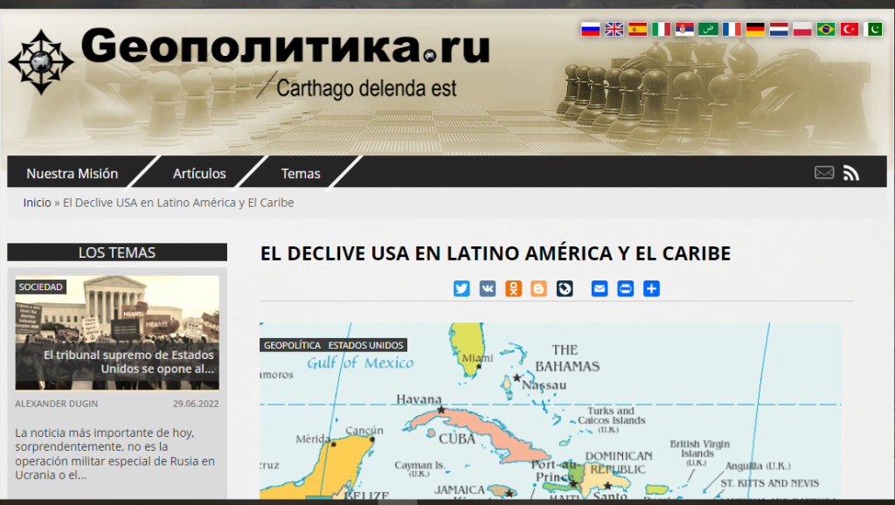This screenshot has height=505, width=895.
Task: Select the Serbian flag language
Action: 684,29
